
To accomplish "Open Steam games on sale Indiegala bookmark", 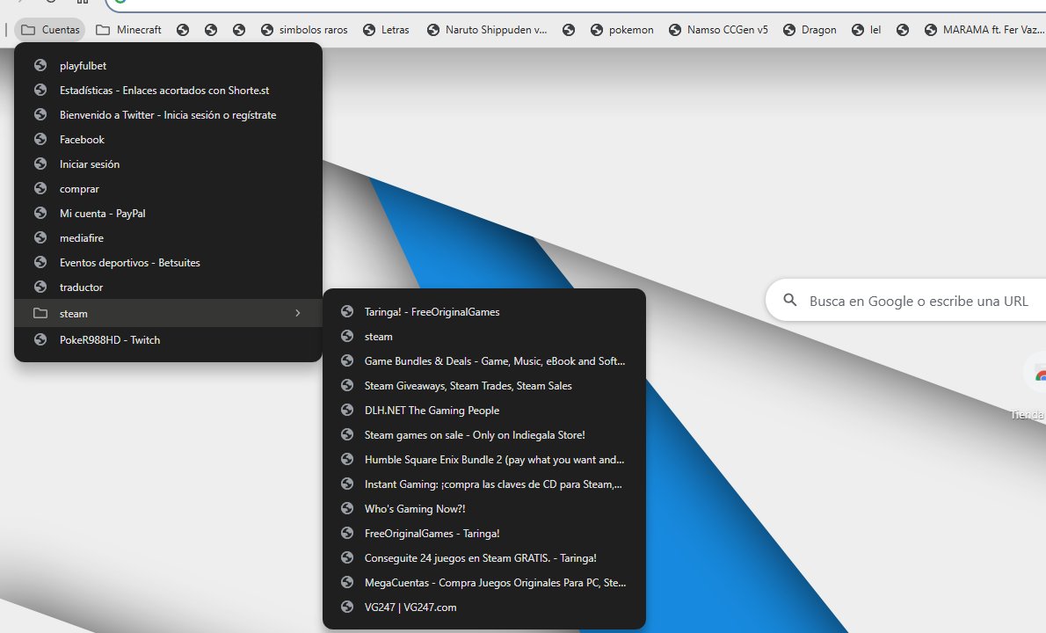I will click(484, 435).
